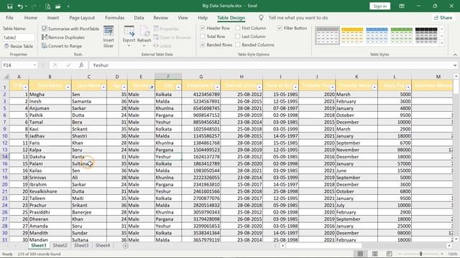Viewport: 460px width, 258px height.
Task: Collapse the ribbon with the chevron
Action: coord(455,54)
